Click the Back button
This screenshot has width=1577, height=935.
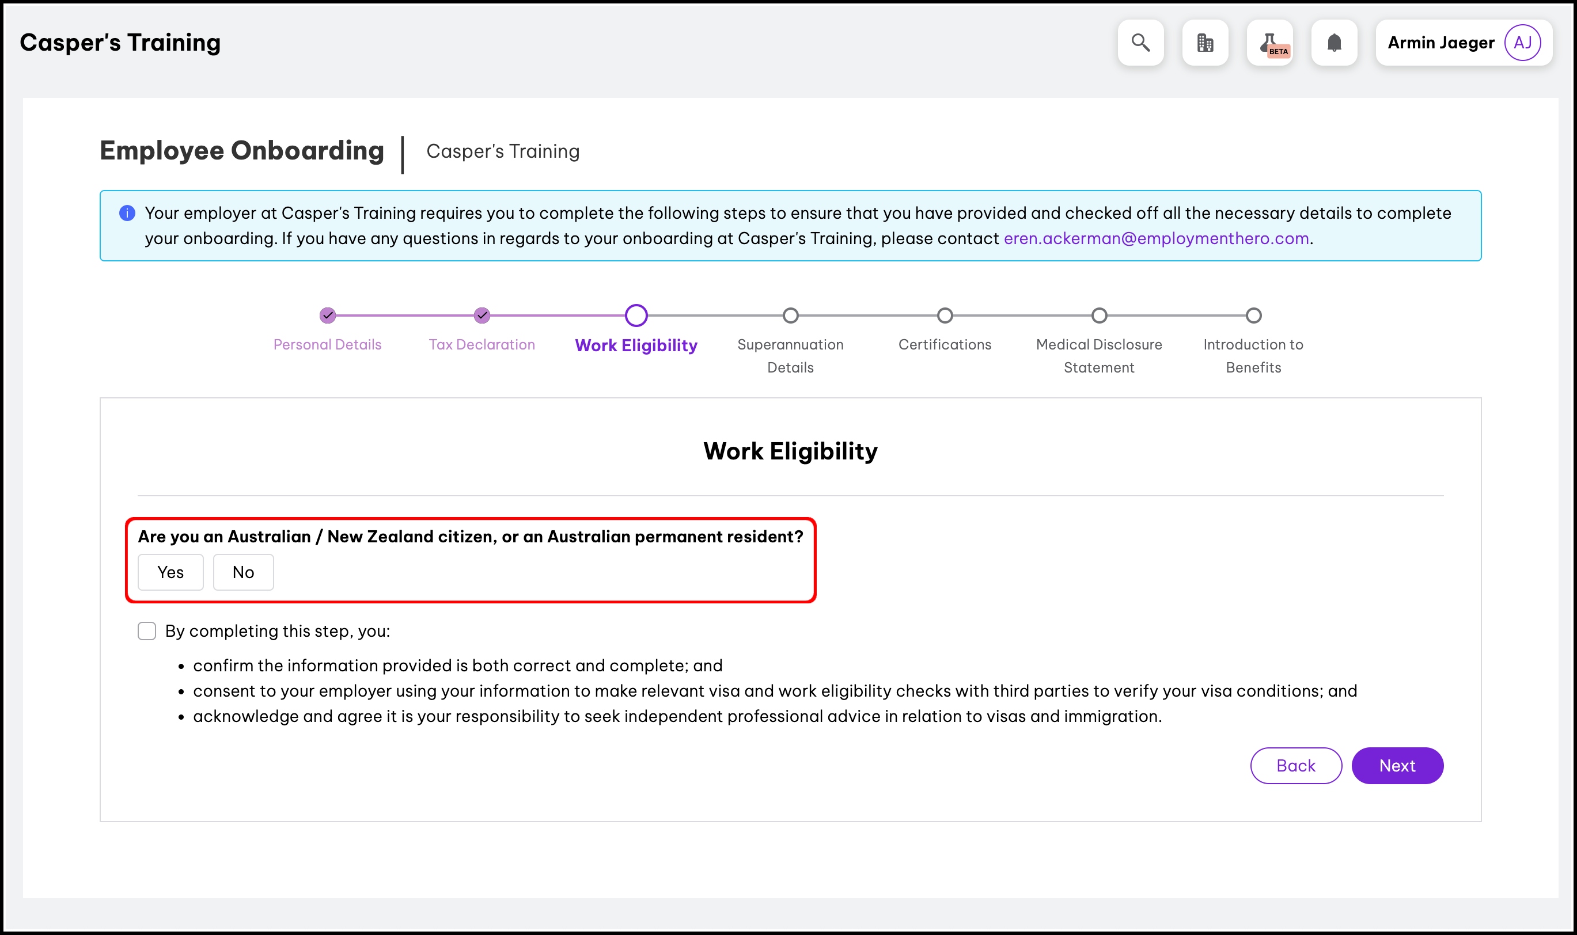[x=1296, y=766]
